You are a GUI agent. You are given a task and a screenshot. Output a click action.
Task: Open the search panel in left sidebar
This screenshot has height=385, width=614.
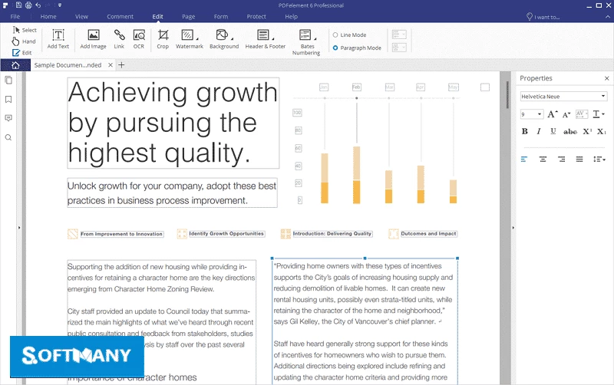click(x=8, y=137)
